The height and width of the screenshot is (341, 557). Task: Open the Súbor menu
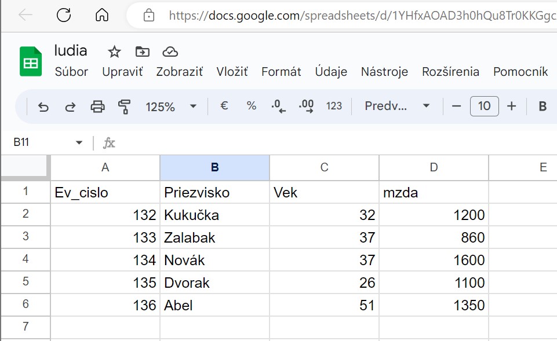(x=71, y=72)
